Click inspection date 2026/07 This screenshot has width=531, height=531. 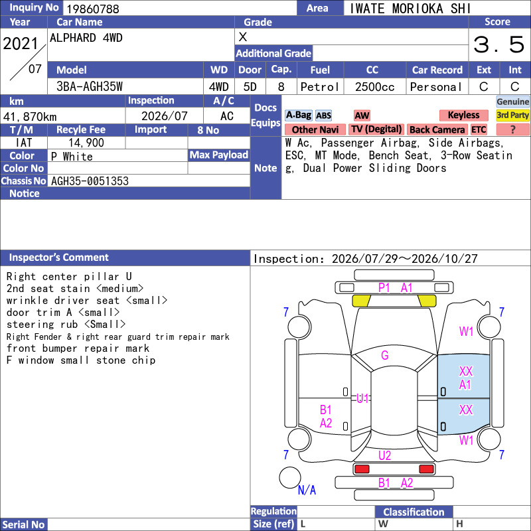(164, 116)
